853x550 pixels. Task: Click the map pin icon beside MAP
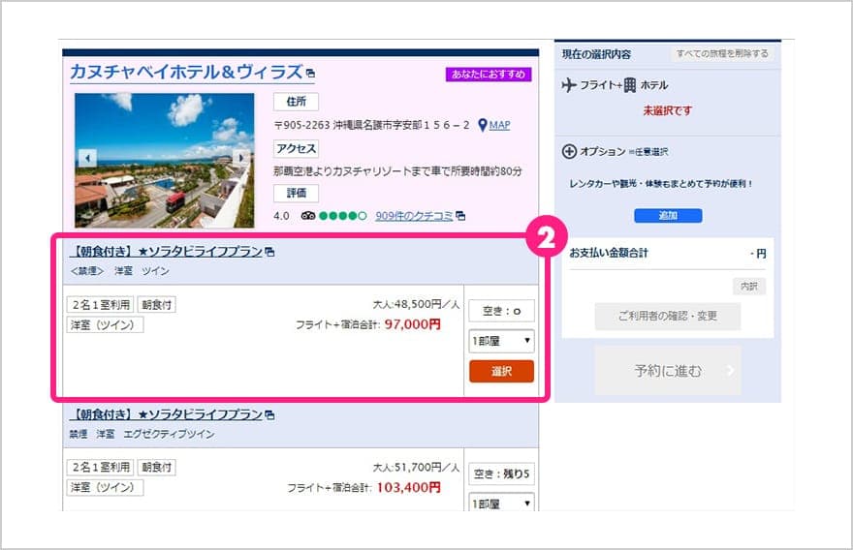tap(482, 125)
